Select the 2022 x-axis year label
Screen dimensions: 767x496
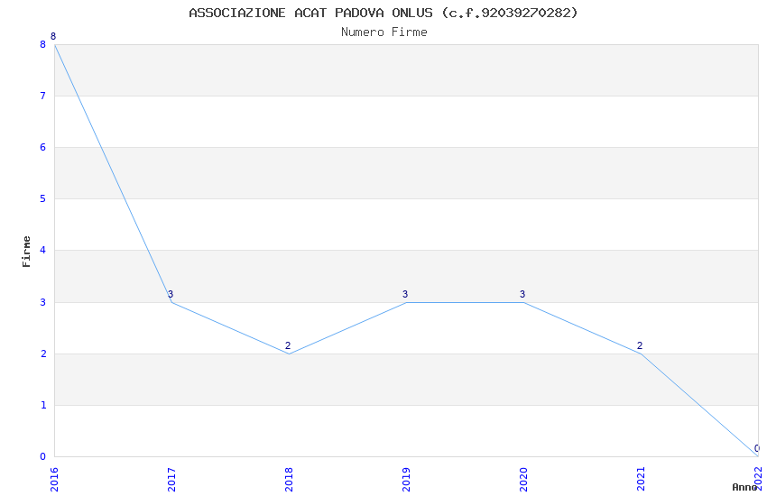coord(758,478)
